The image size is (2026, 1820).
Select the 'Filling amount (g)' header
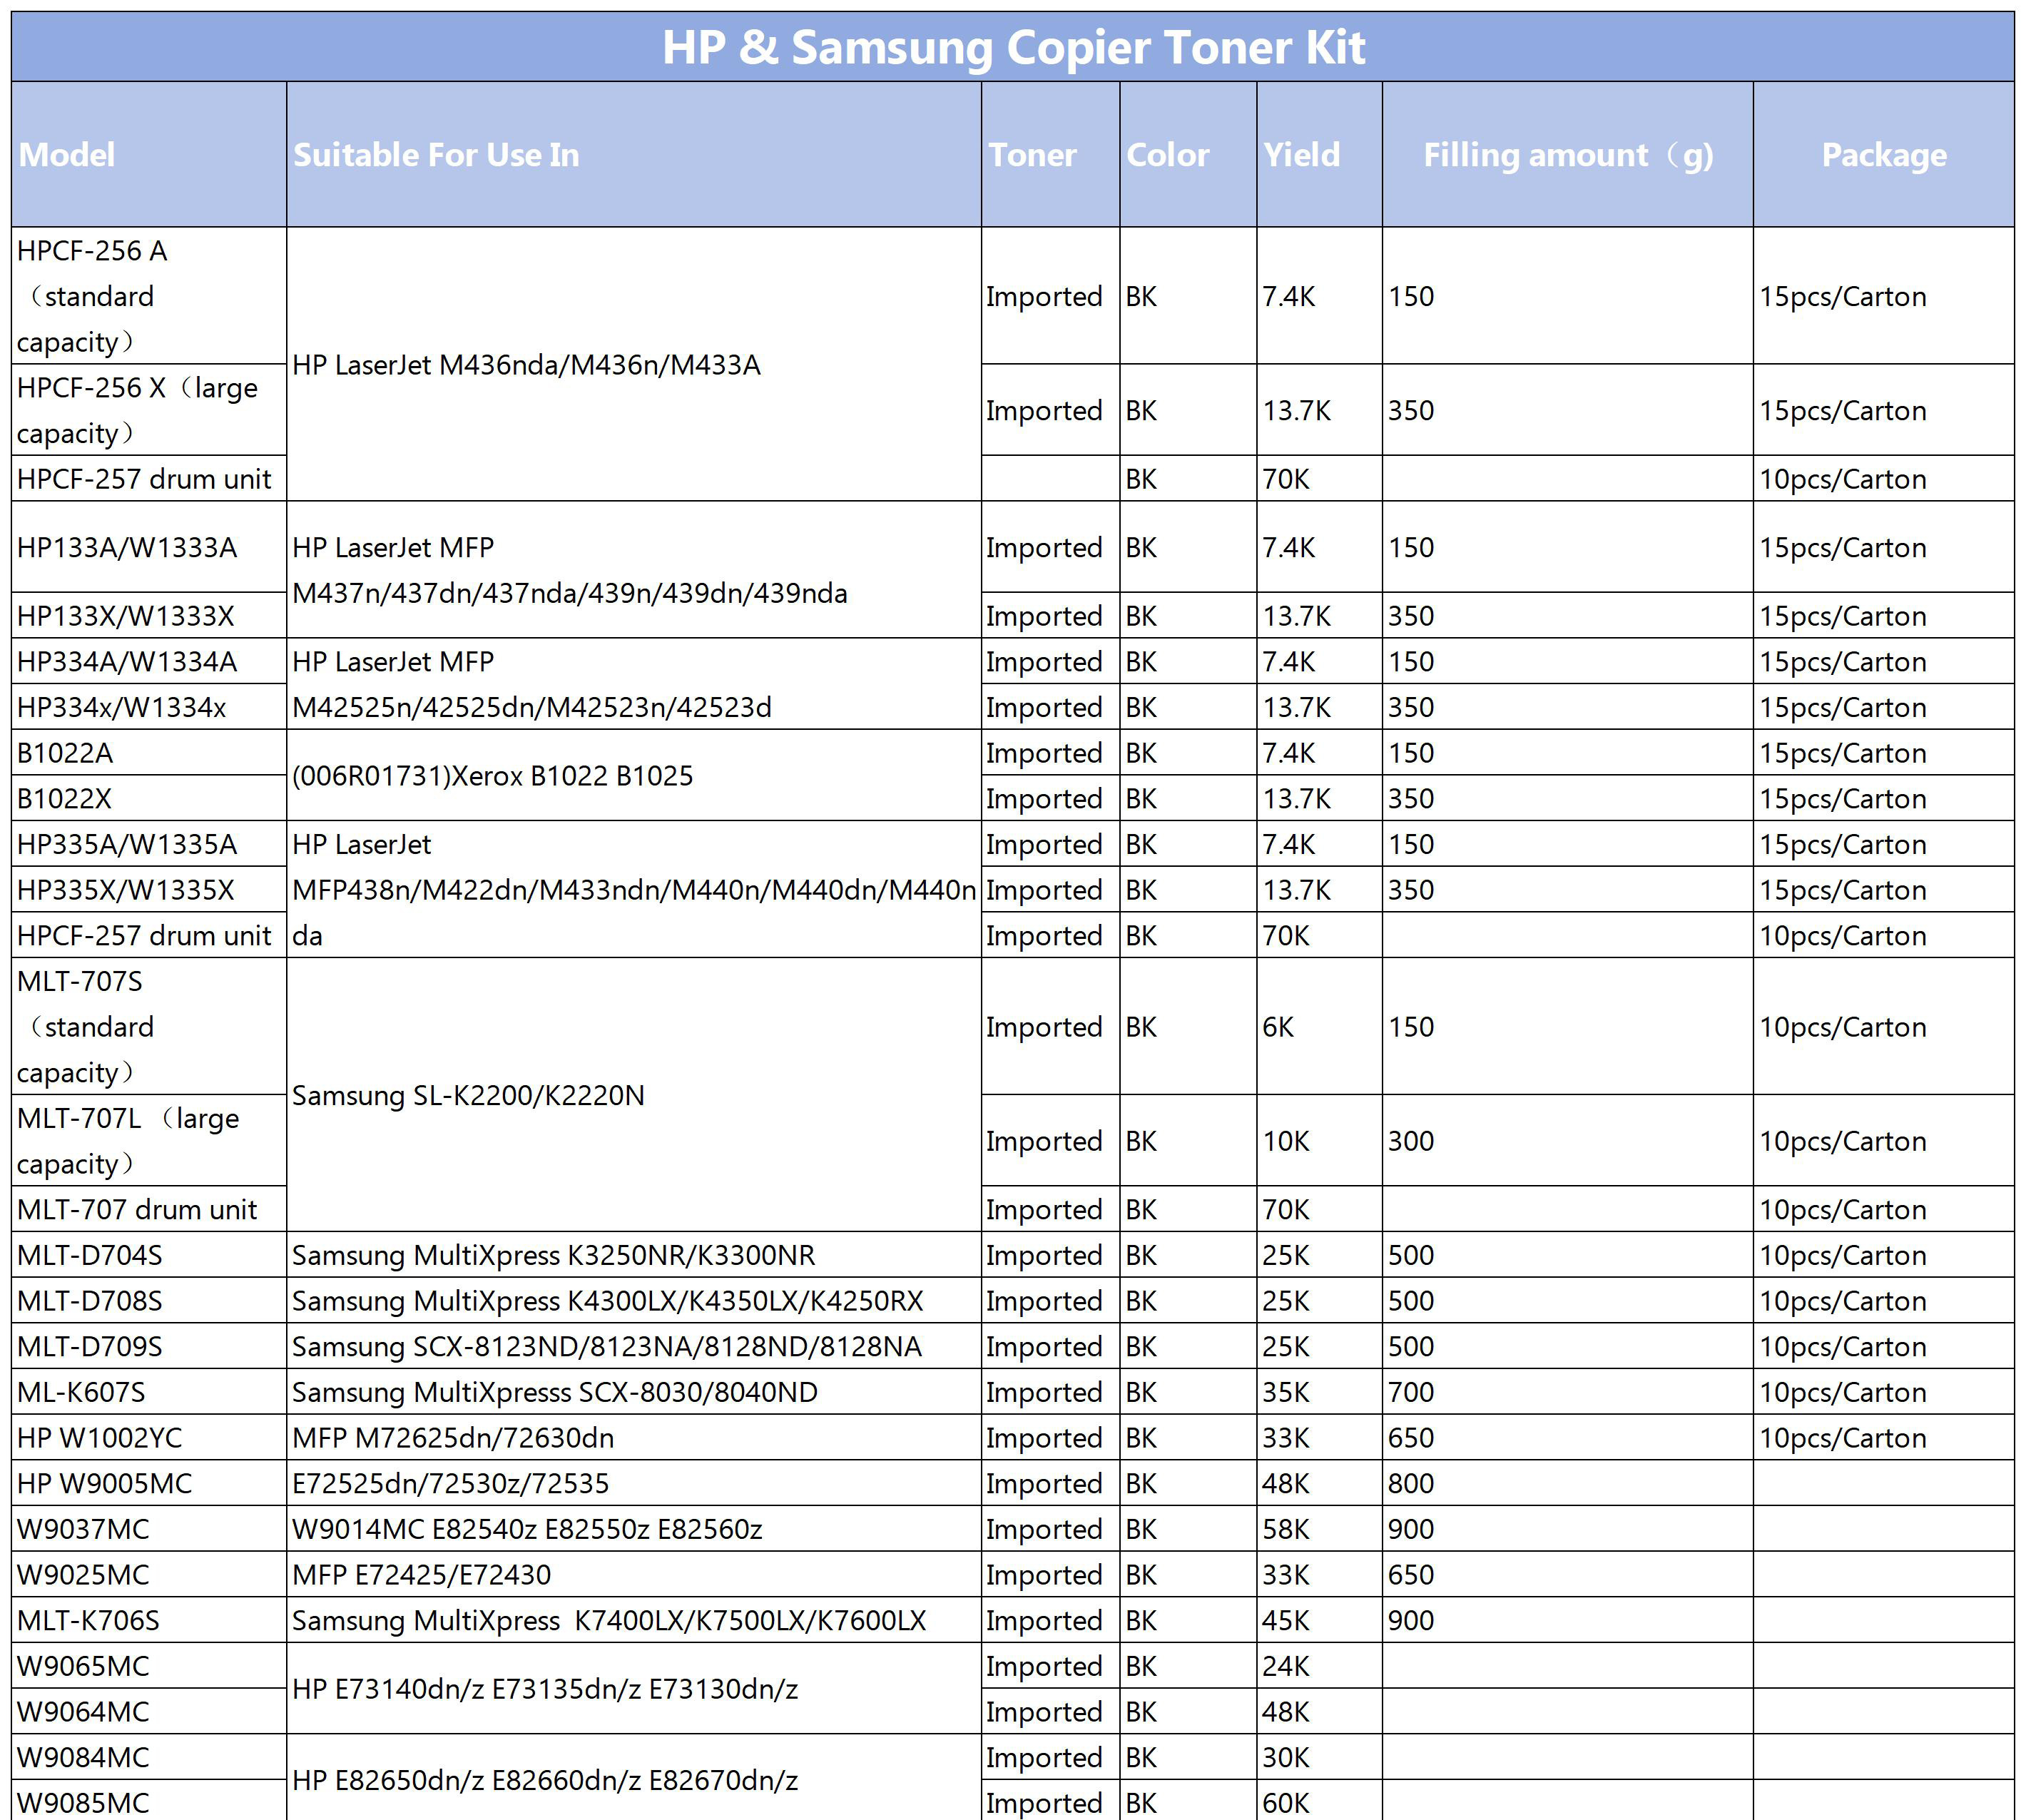click(1568, 155)
